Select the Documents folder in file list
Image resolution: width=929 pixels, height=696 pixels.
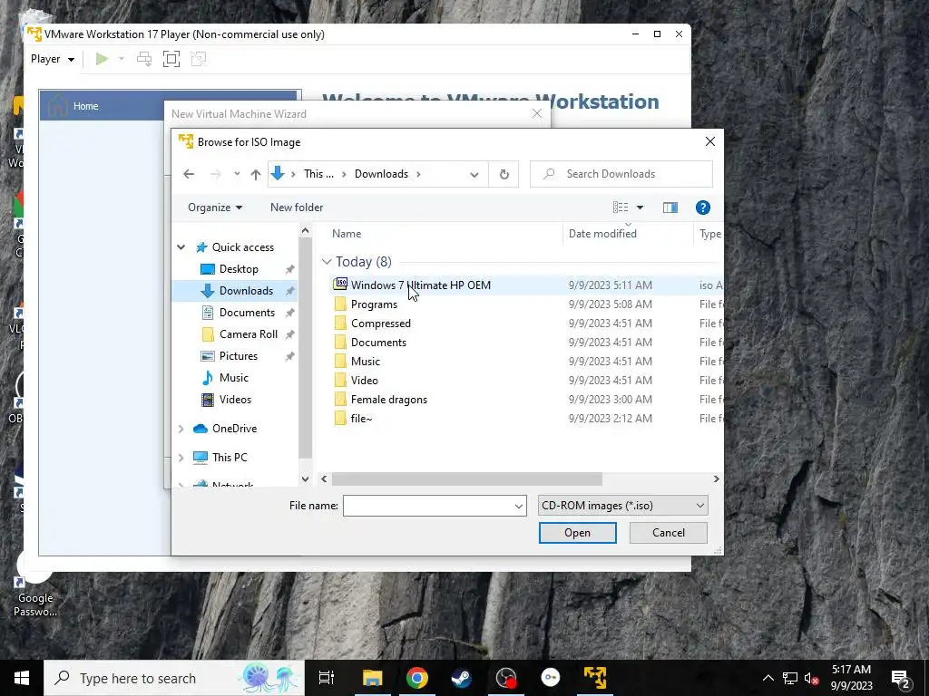(378, 342)
